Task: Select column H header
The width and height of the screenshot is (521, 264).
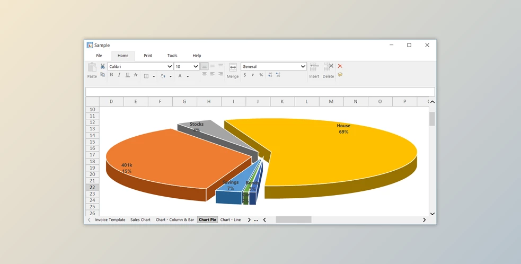Action: [x=209, y=101]
